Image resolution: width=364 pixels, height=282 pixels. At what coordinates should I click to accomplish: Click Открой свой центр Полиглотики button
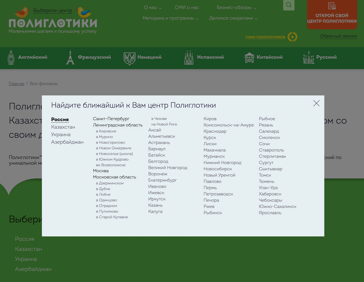[x=332, y=15]
